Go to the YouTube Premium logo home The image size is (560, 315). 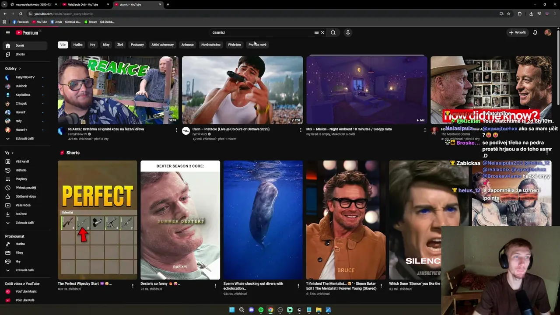28,32
